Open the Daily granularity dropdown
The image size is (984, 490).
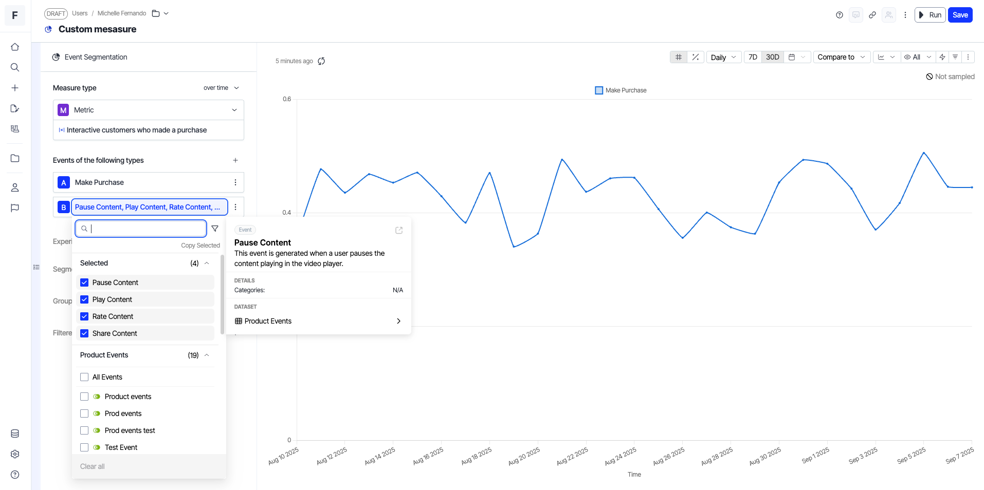pyautogui.click(x=723, y=57)
